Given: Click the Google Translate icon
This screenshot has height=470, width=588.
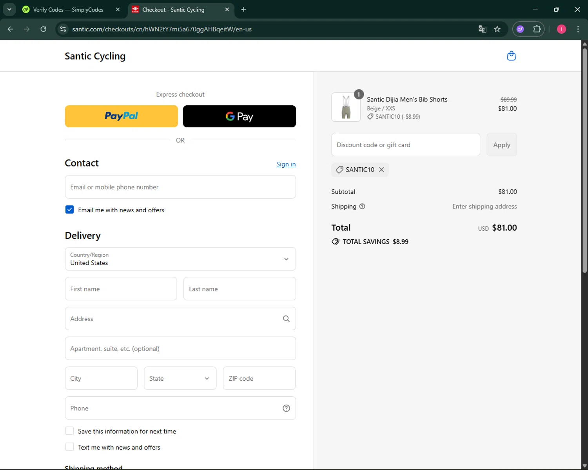Looking at the screenshot, I should pyautogui.click(x=483, y=29).
